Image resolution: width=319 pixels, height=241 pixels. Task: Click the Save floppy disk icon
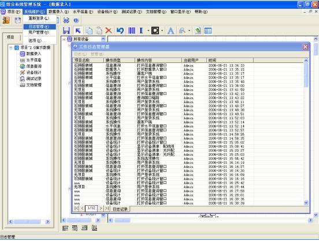[66, 31]
